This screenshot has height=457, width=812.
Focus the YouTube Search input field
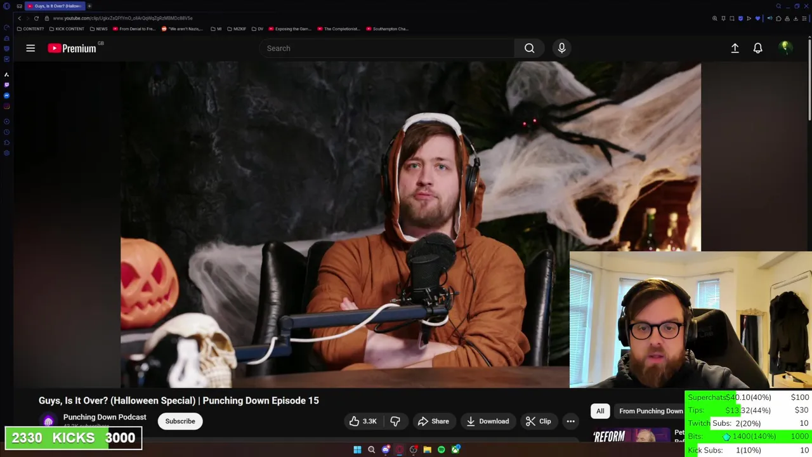387,48
